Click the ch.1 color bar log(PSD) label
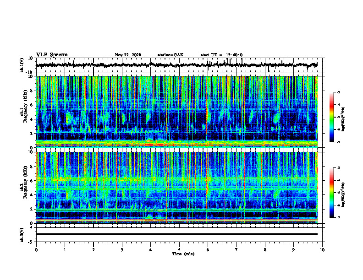 (x=343, y=119)
